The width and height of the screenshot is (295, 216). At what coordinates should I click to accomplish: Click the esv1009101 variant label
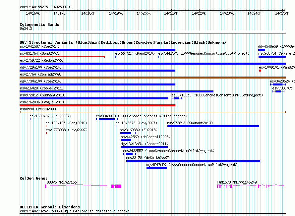coord(277,67)
